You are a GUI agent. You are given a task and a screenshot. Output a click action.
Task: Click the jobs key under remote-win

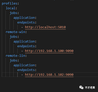pos(13,37)
